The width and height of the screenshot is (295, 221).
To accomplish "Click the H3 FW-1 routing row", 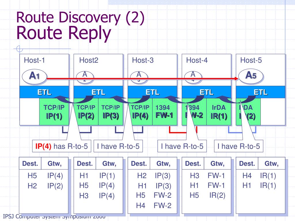I will [x=207, y=176].
